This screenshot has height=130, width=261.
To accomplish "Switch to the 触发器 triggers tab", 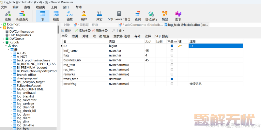I will point(118,36).
